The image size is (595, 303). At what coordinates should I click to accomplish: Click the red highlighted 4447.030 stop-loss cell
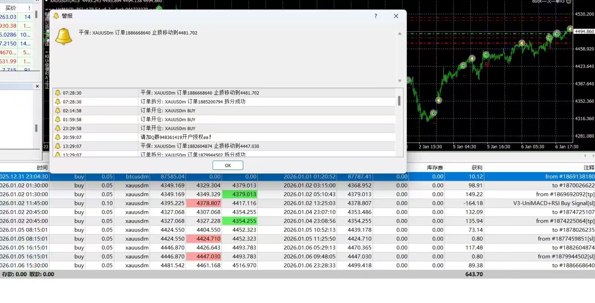pyautogui.click(x=204, y=257)
